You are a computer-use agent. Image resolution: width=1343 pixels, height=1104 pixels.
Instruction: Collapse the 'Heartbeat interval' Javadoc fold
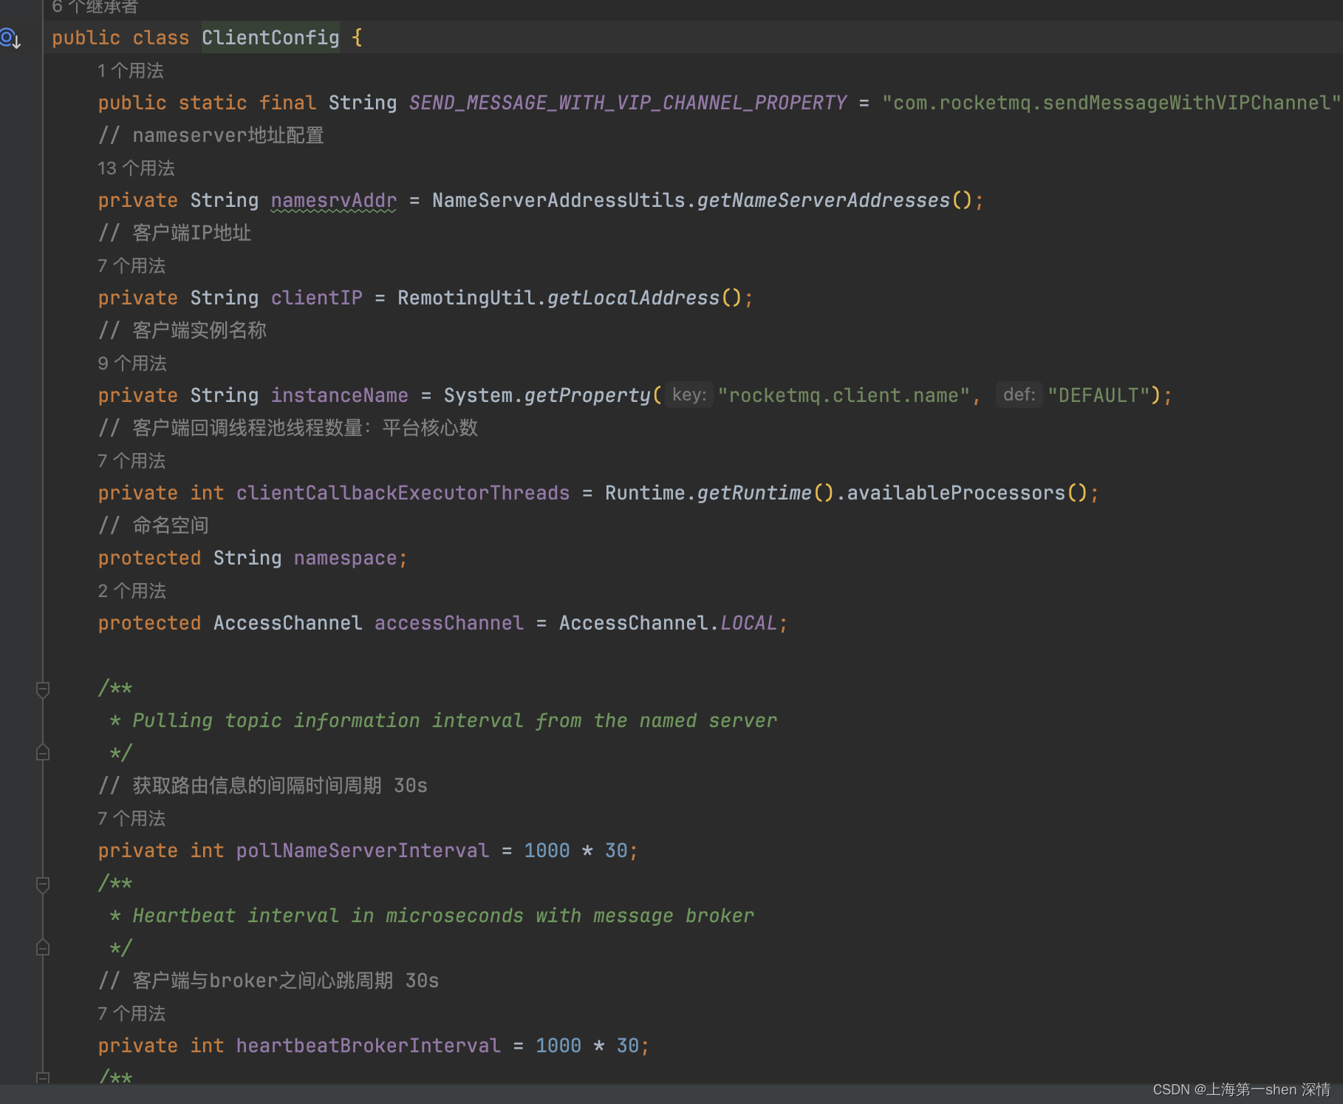point(43,885)
